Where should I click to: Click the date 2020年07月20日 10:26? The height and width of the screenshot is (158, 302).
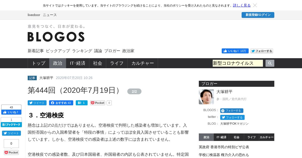74,78
